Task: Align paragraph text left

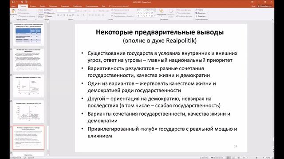Action: [90, 15]
